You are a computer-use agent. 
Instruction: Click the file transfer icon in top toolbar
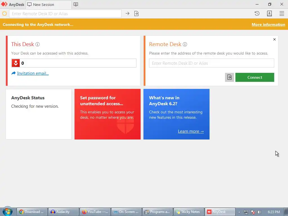[136, 13]
